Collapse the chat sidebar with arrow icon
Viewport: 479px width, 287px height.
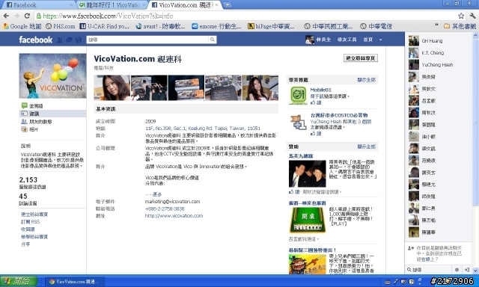coord(467,270)
